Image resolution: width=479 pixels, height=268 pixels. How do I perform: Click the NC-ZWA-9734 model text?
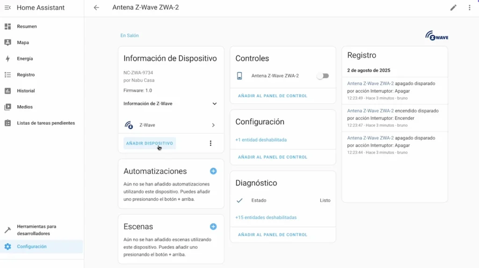click(138, 73)
